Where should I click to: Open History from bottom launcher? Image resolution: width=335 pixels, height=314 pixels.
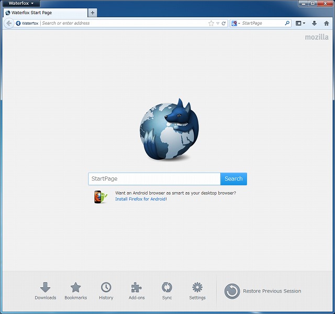click(106, 291)
